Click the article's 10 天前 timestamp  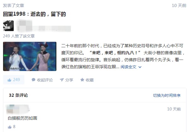coord(179,6)
